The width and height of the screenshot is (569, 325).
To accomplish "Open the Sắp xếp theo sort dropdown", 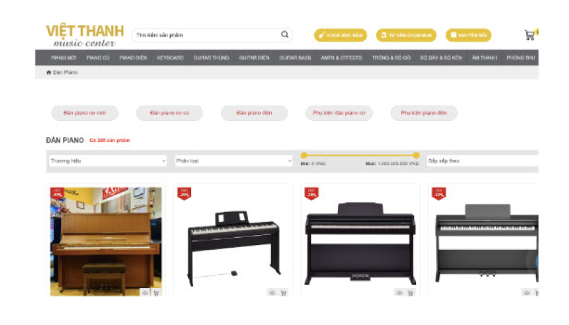I will pyautogui.click(x=482, y=160).
